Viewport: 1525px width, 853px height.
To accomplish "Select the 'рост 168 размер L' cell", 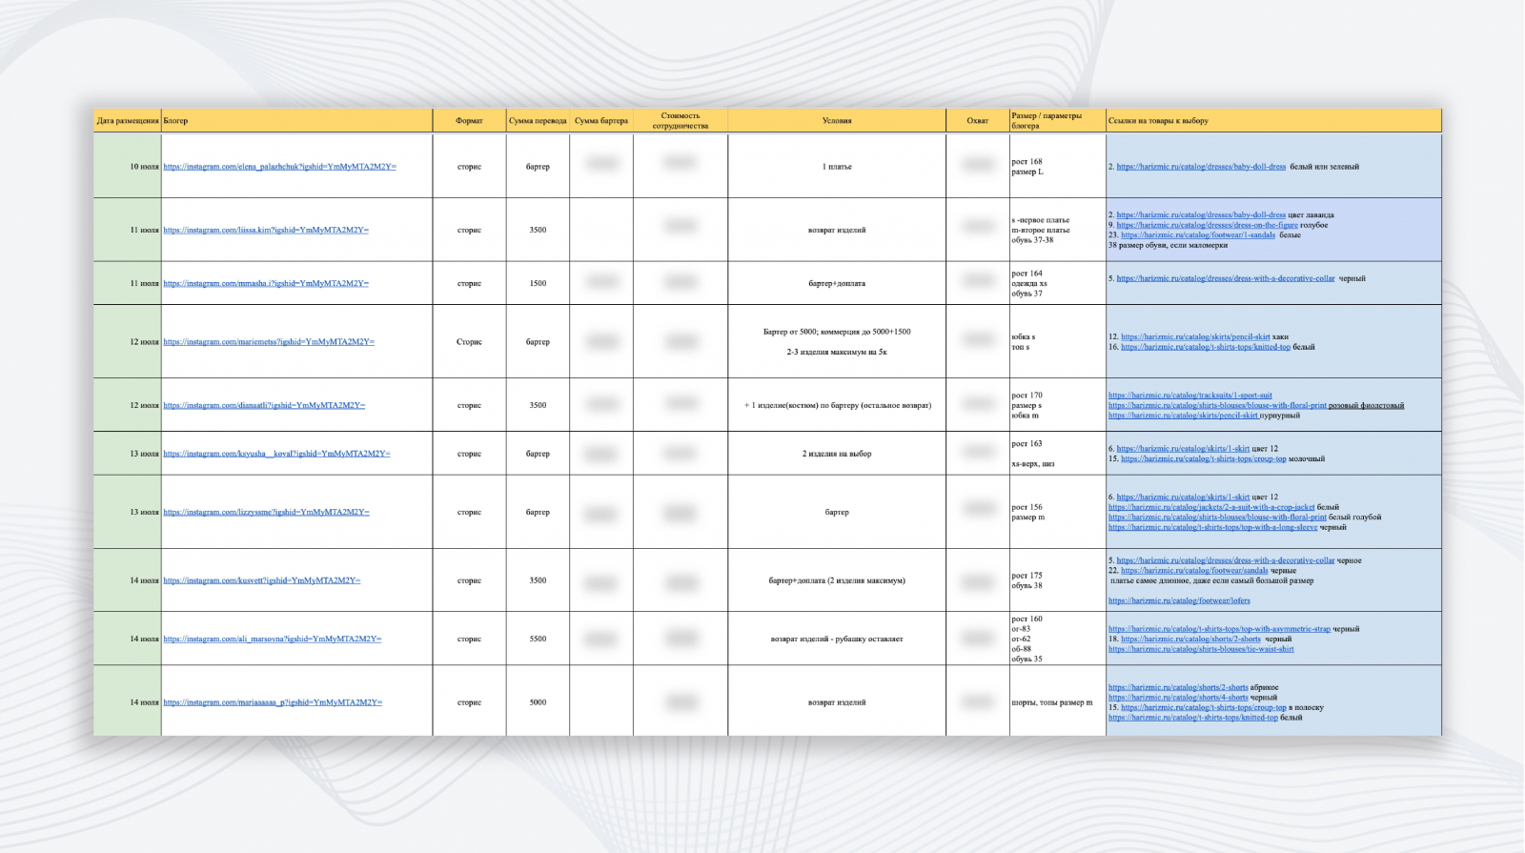I will 1058,167.
